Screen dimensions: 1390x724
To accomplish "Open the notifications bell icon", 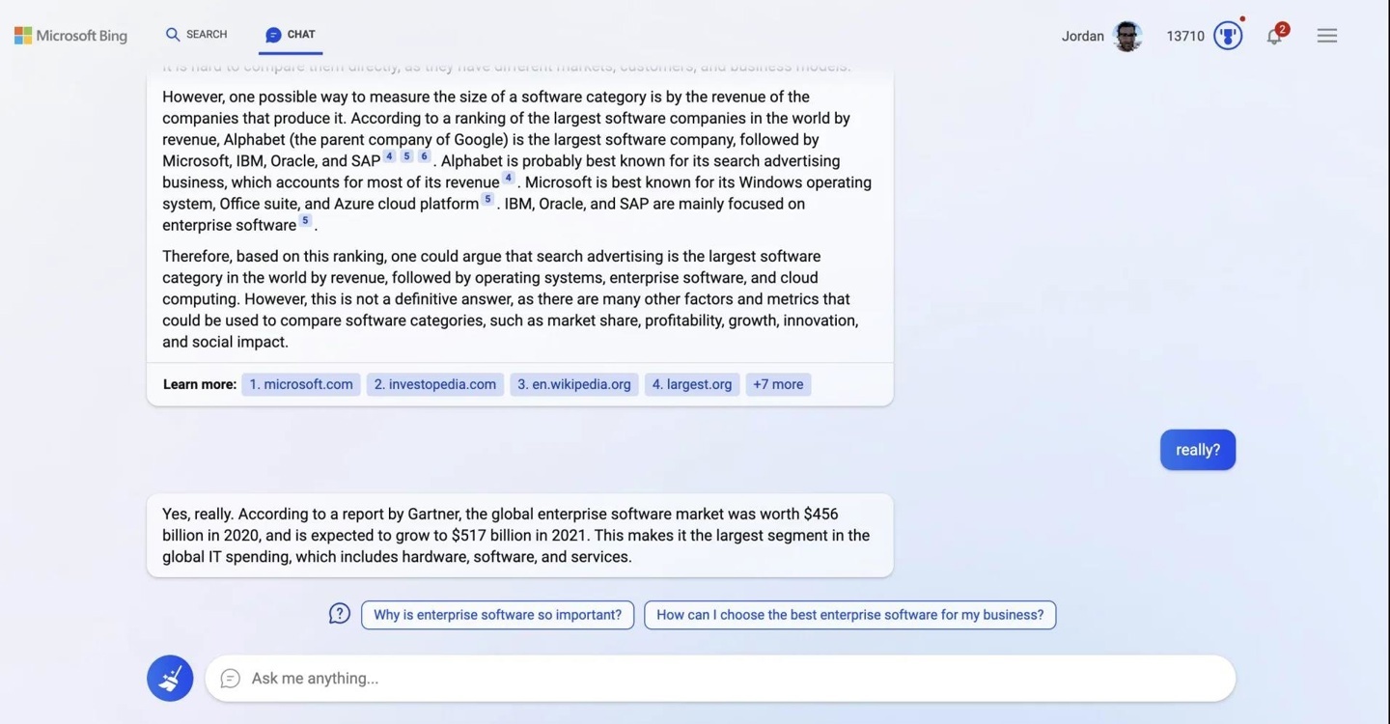I will point(1275,36).
